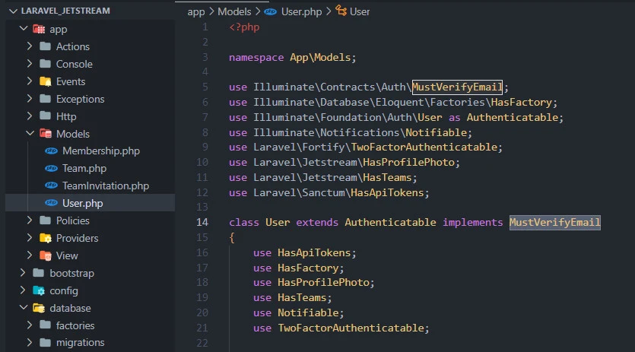Click the Models folder icon in explorer
635x352 pixels.
click(45, 134)
